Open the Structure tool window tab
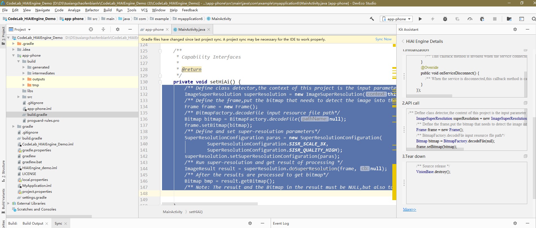 [3, 171]
